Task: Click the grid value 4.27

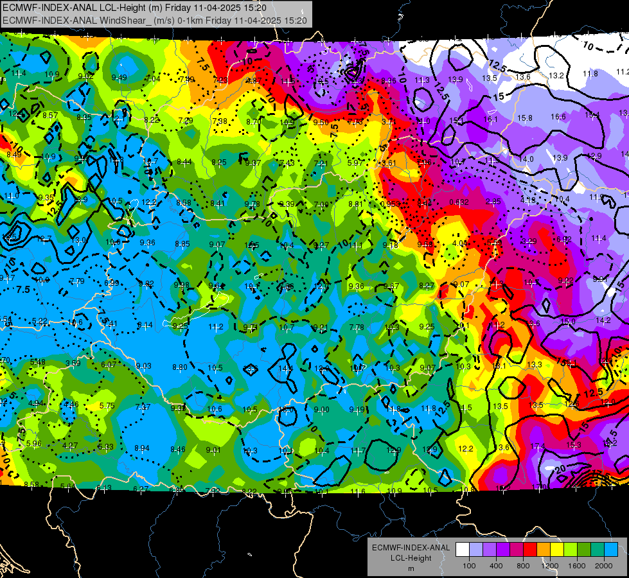Action: [70, 445]
